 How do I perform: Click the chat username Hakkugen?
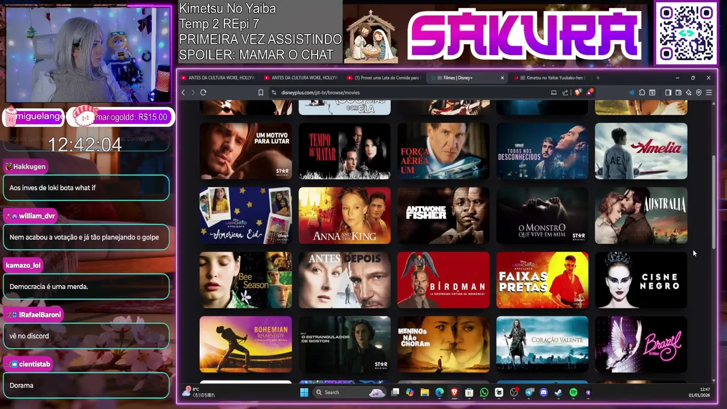point(29,166)
